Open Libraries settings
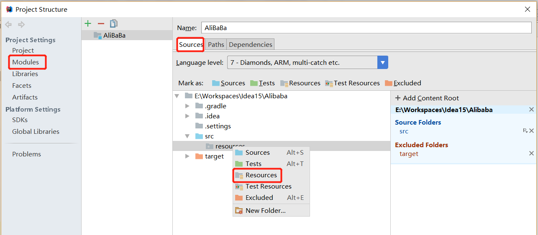The width and height of the screenshot is (538, 235). [25, 74]
